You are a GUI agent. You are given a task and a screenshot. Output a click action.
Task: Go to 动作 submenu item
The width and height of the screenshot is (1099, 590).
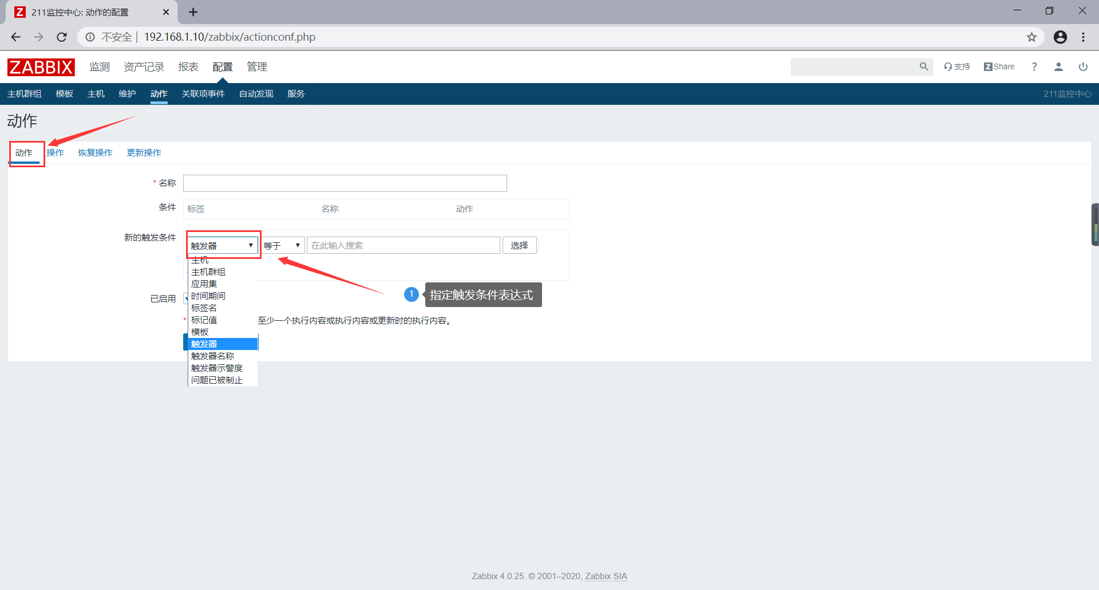[x=159, y=94]
